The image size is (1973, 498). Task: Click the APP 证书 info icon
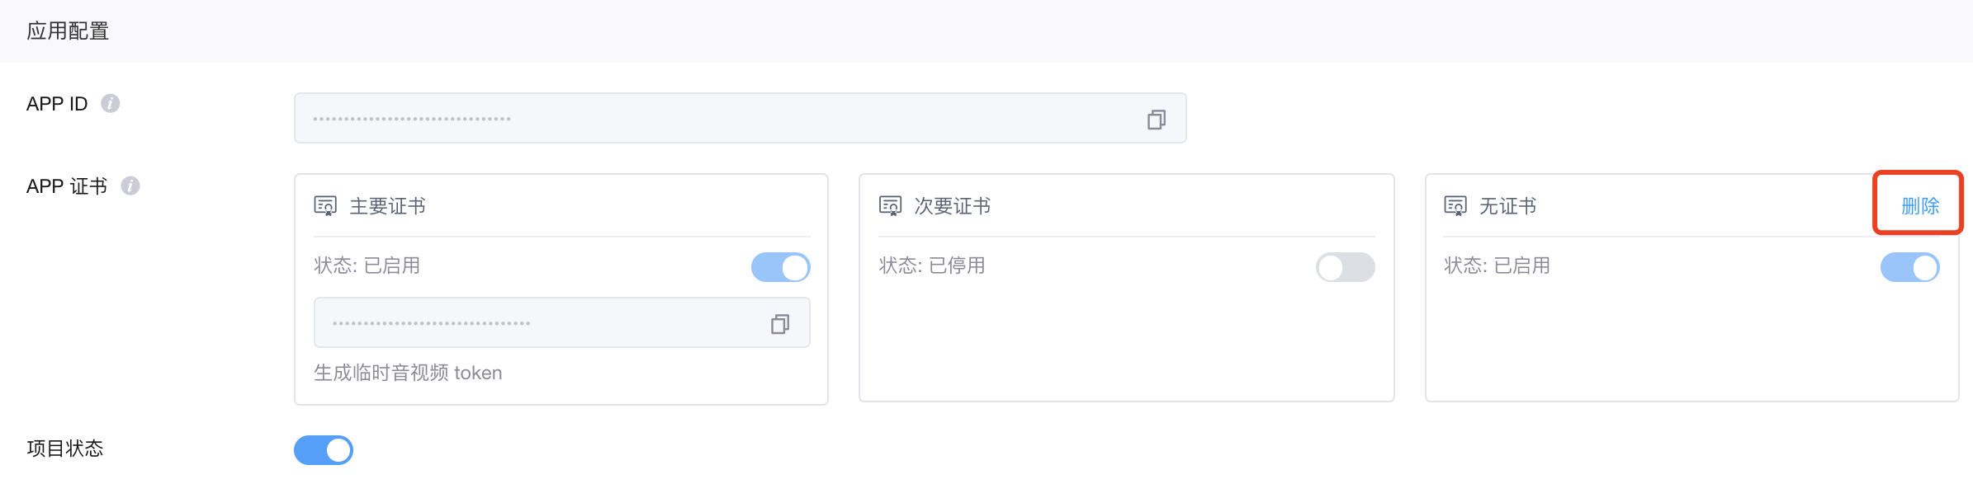130,186
